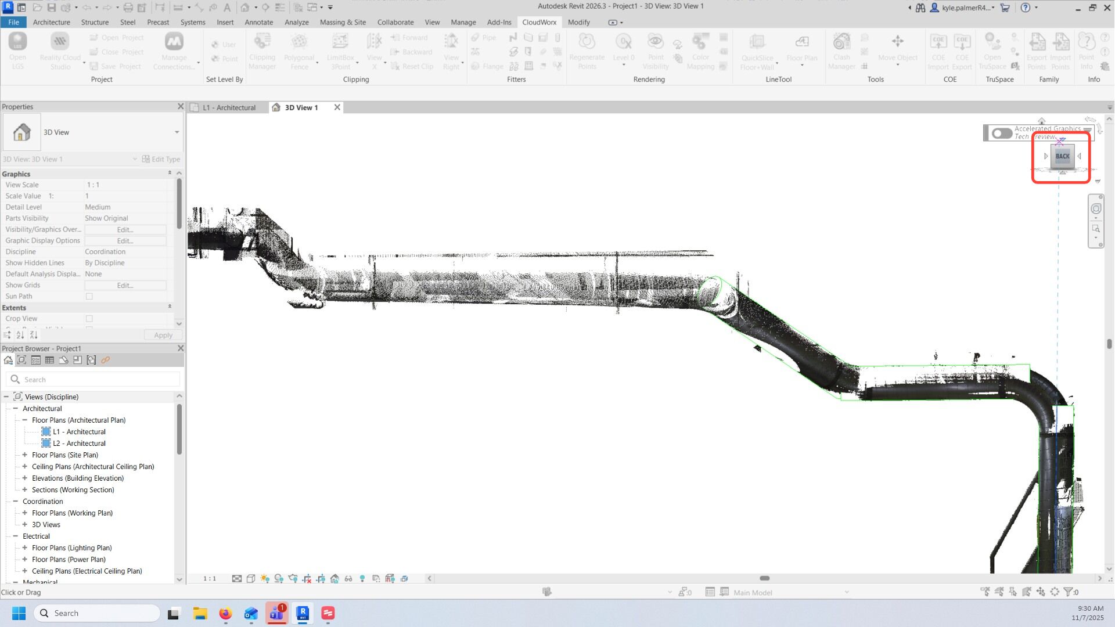Screen dimensions: 1115x627
Task: Open the 3D View type selector dropdown
Action: click(x=177, y=132)
